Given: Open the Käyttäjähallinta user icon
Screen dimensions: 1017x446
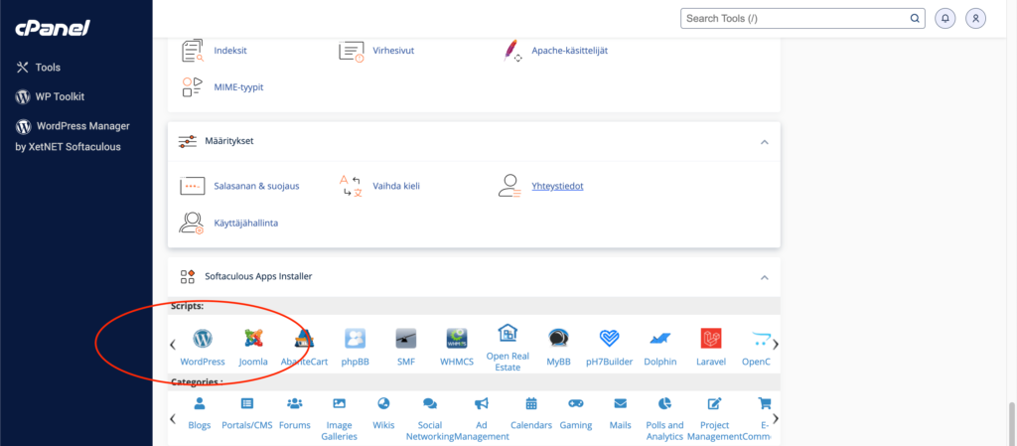Looking at the screenshot, I should point(192,223).
